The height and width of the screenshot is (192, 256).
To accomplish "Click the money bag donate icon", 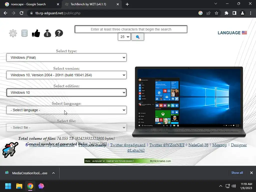I will point(47,33).
